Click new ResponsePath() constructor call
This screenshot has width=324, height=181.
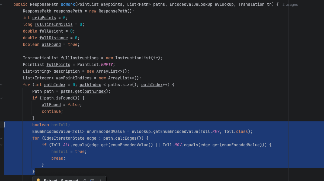110,11
